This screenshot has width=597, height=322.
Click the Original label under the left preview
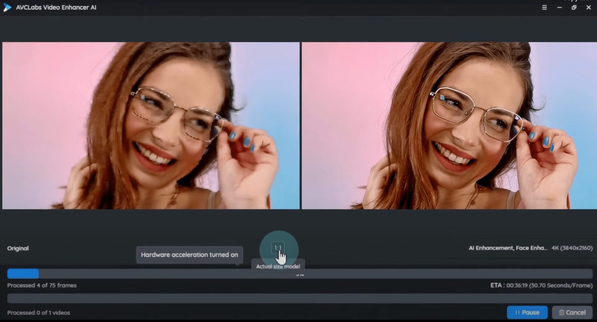(18, 248)
